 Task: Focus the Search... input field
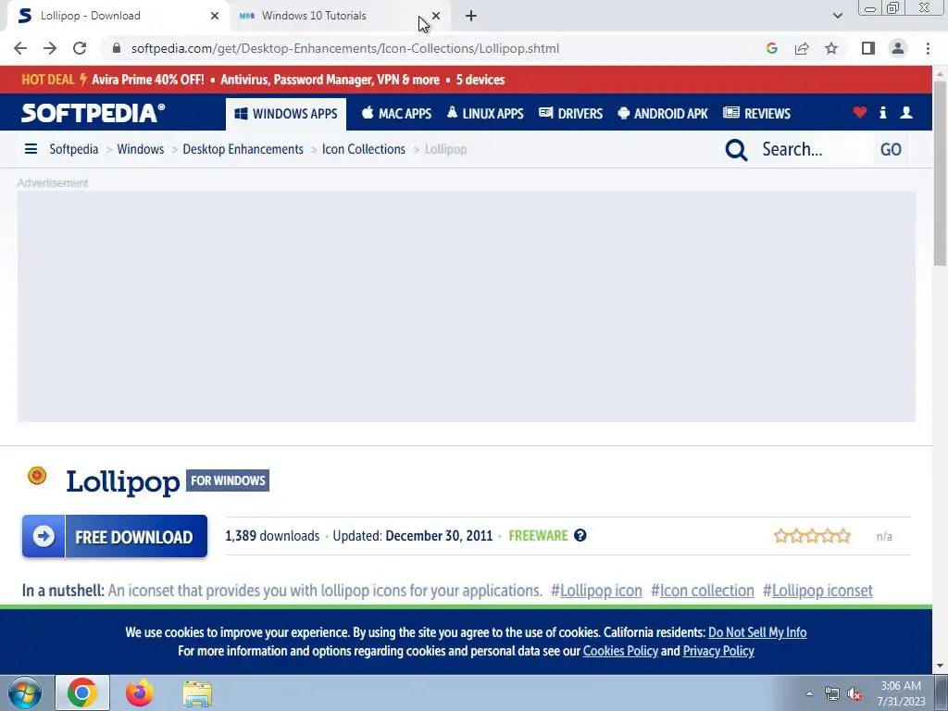pos(813,149)
